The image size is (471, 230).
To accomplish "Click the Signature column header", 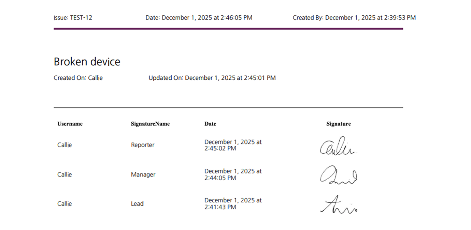I will (338, 124).
